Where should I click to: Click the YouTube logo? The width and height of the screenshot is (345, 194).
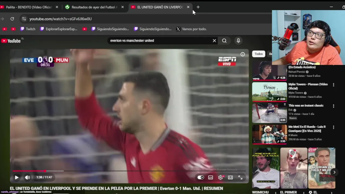point(11,41)
